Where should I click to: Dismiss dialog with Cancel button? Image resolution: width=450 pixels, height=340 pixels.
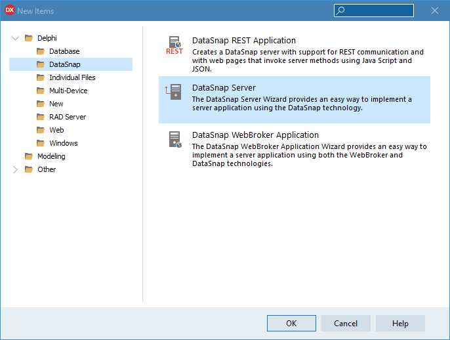tap(346, 324)
